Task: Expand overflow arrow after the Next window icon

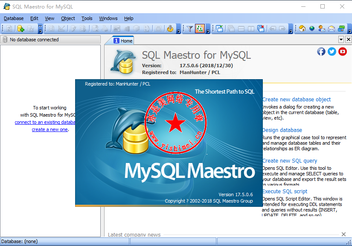Action: click(x=291, y=29)
